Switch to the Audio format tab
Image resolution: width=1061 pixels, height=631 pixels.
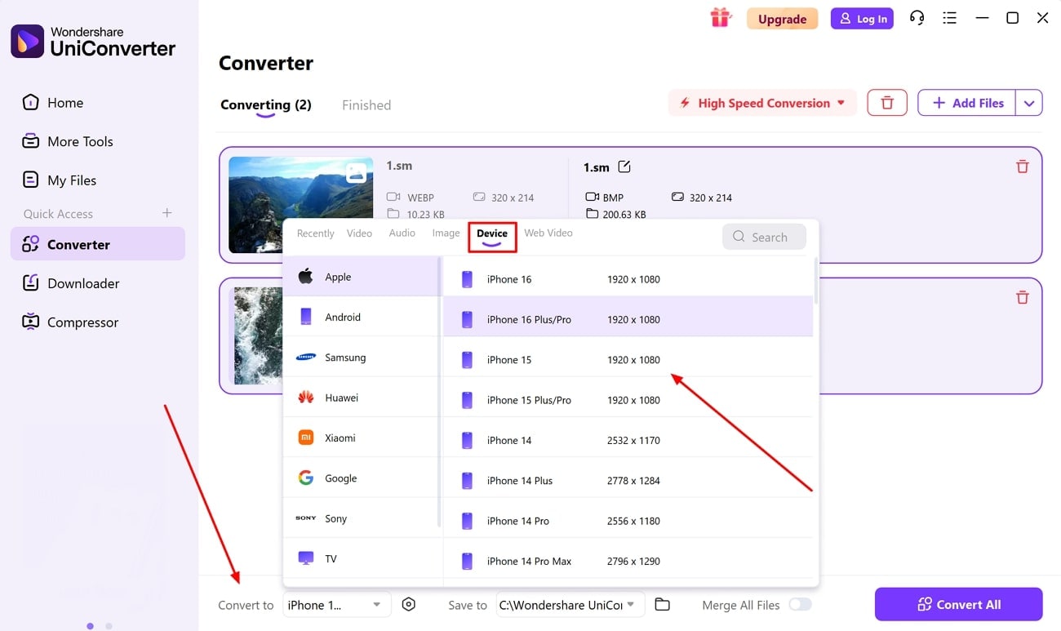[402, 233]
